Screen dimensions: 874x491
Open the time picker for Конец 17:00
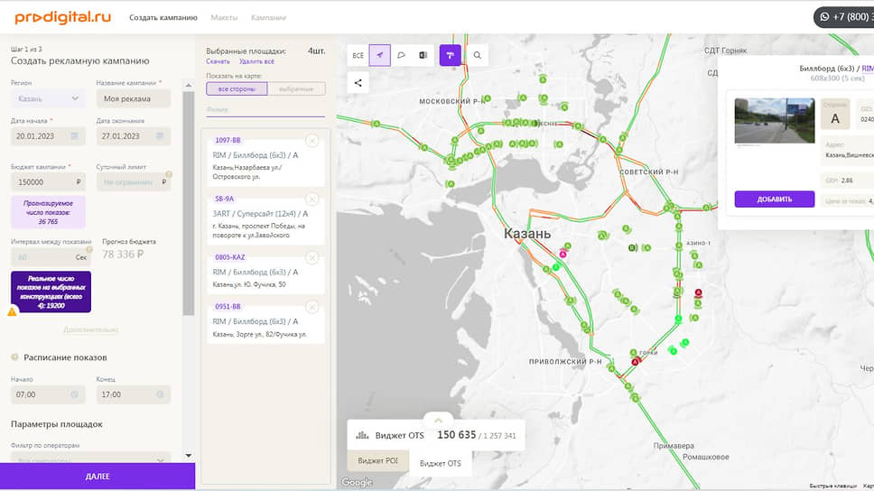[160, 394]
